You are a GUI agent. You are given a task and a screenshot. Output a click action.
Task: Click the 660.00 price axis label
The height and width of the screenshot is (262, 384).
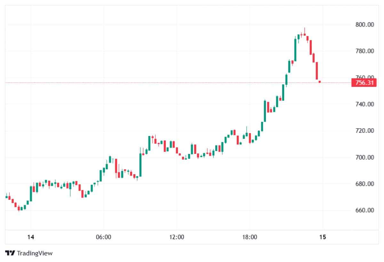(x=364, y=210)
